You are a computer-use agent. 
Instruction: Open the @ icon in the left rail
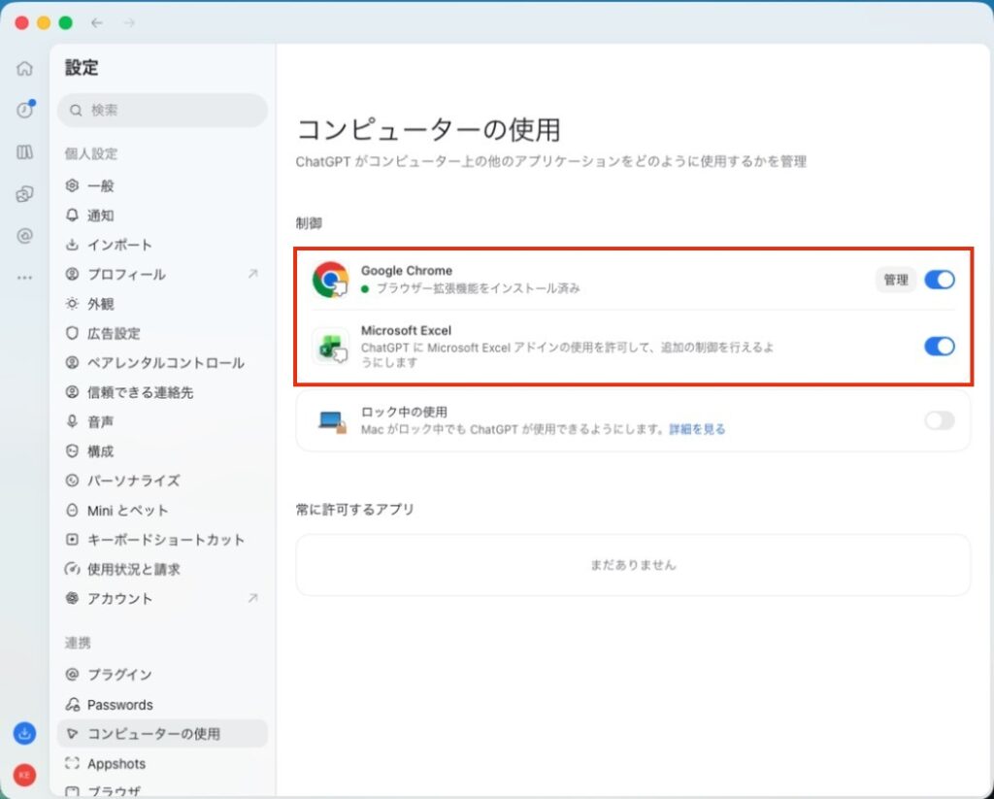pos(24,236)
